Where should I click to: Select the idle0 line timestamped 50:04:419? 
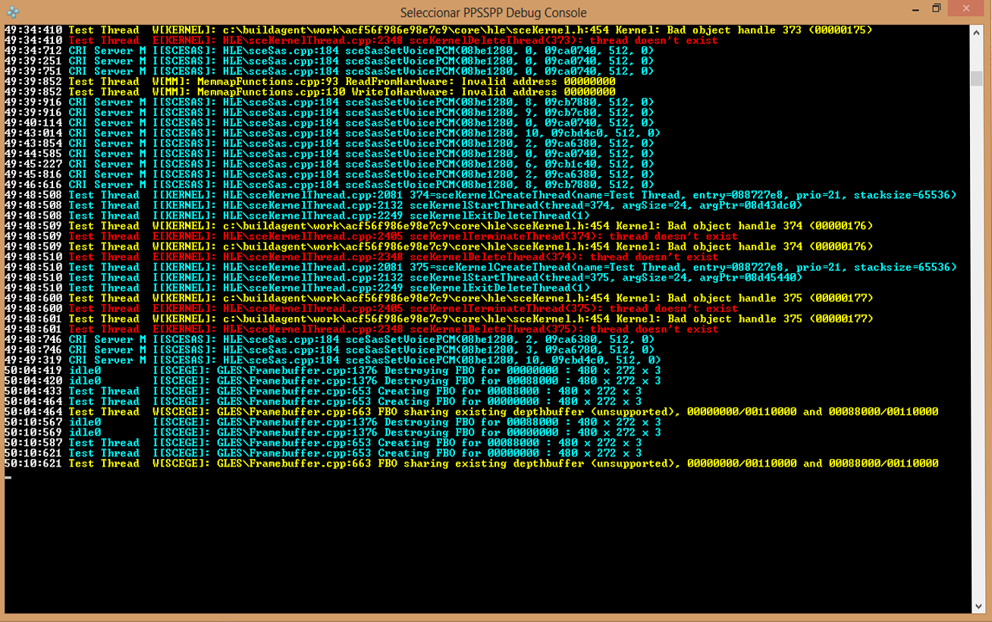332,370
